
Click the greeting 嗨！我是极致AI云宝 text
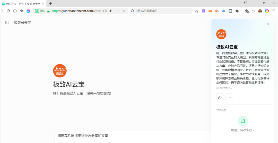[x=82, y=93]
